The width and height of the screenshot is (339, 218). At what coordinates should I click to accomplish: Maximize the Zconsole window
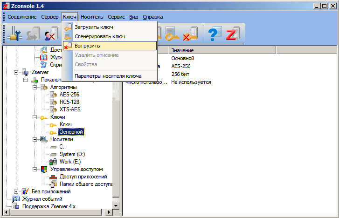click(x=325, y=6)
